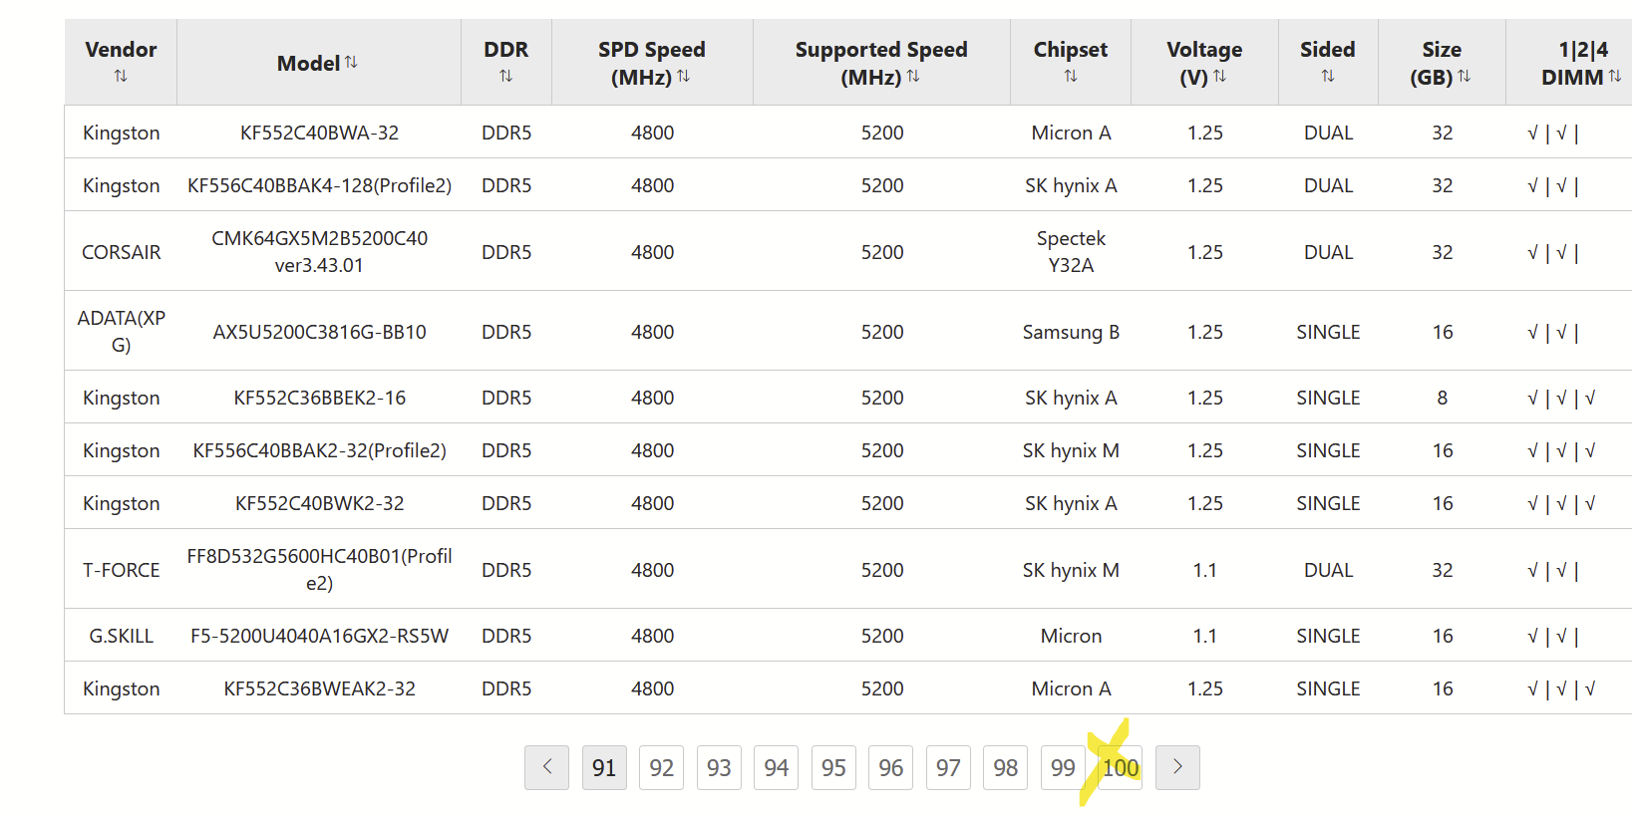
Task: Sort table by Vendor column arrows
Action: 121,76
